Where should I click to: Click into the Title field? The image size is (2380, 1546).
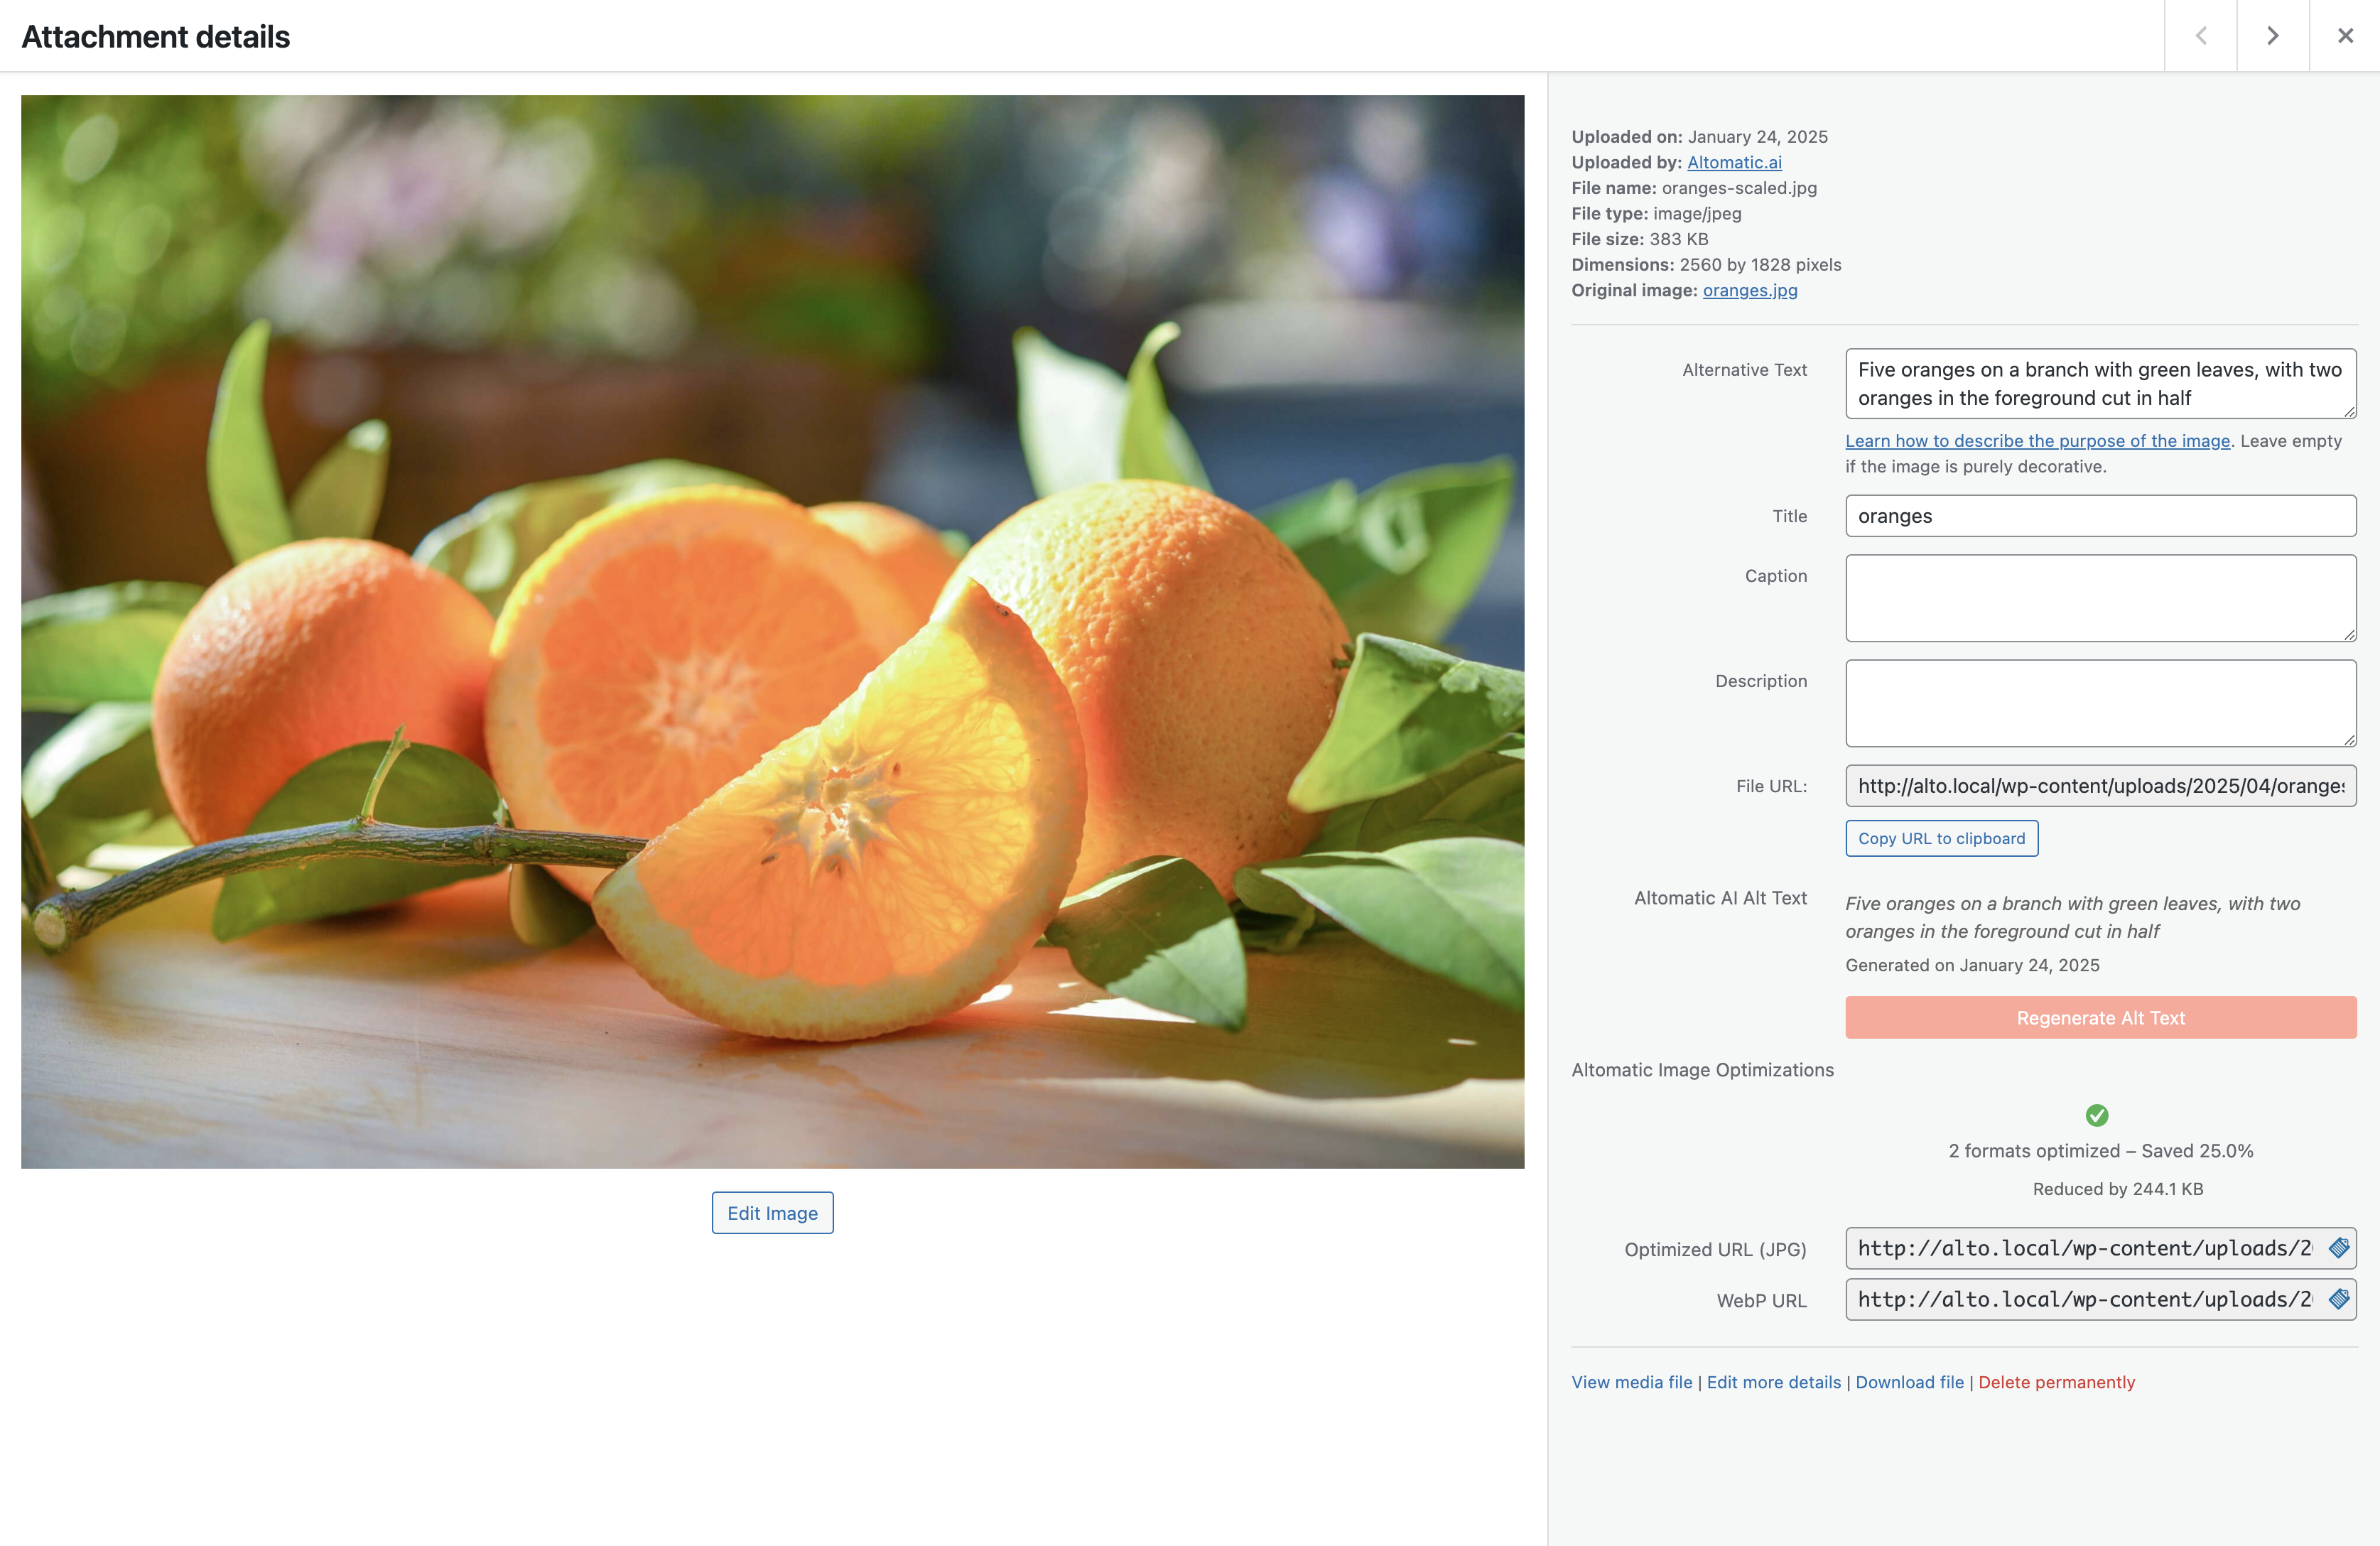2099,516
